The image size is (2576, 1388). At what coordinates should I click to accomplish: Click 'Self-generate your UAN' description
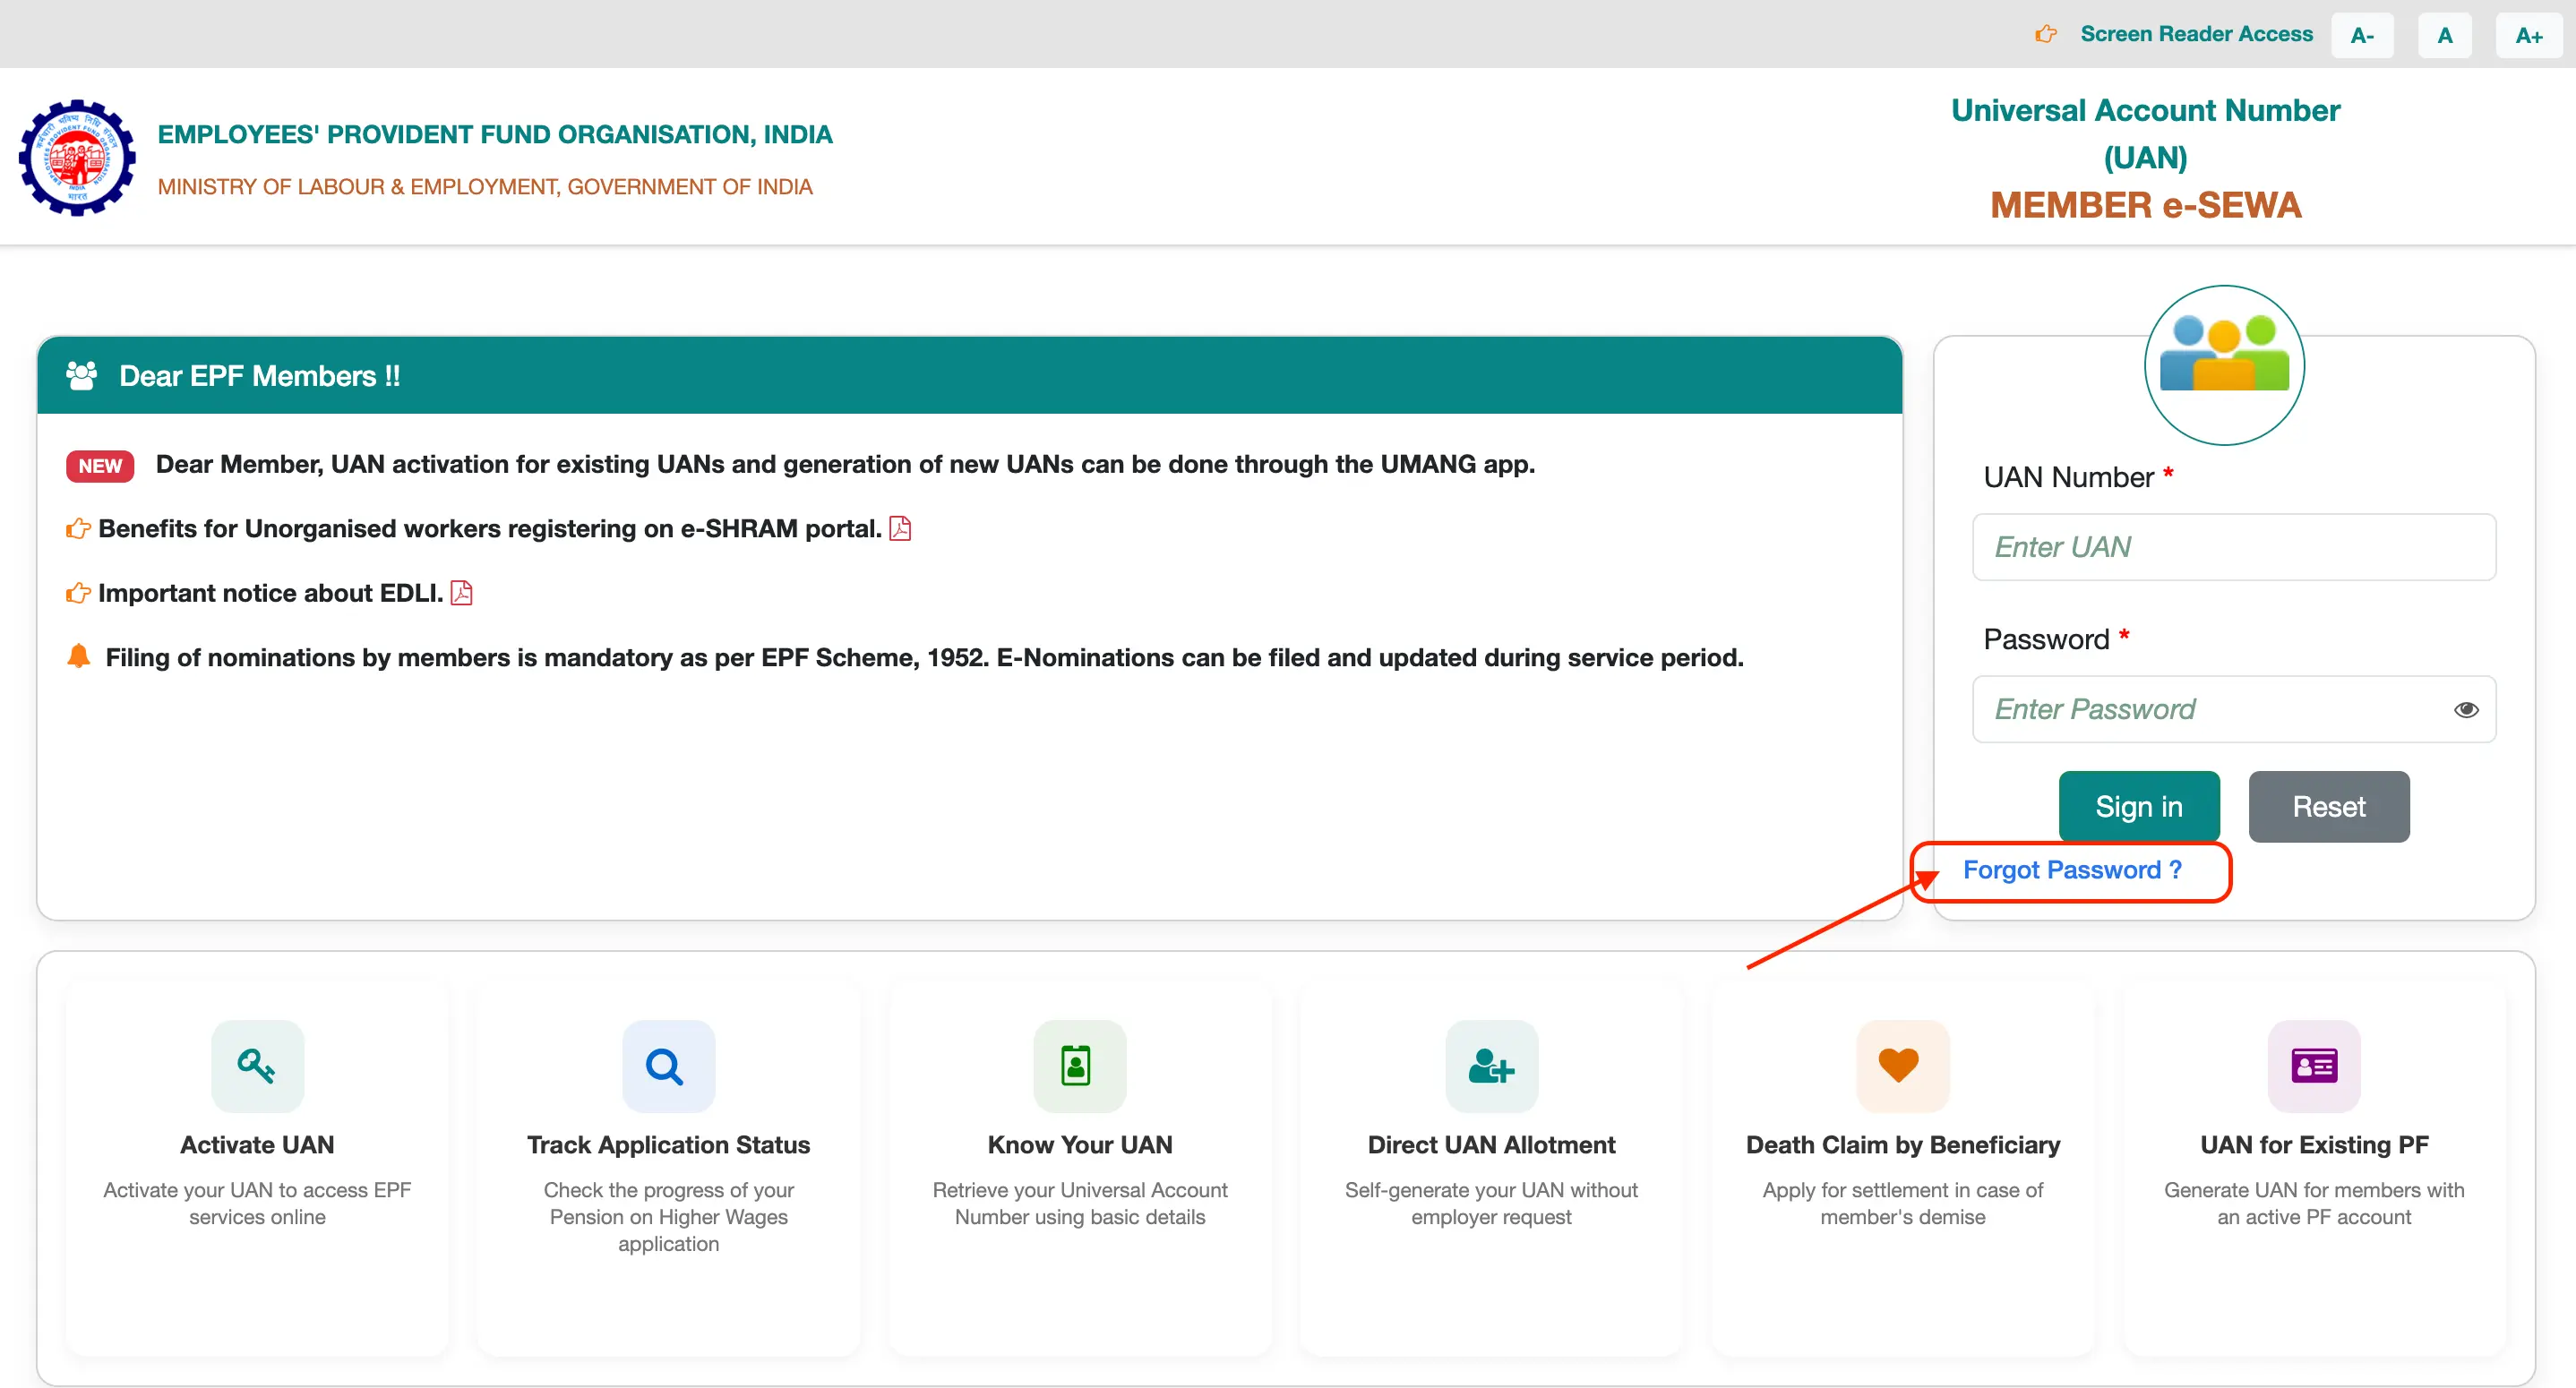pyautogui.click(x=1491, y=1203)
